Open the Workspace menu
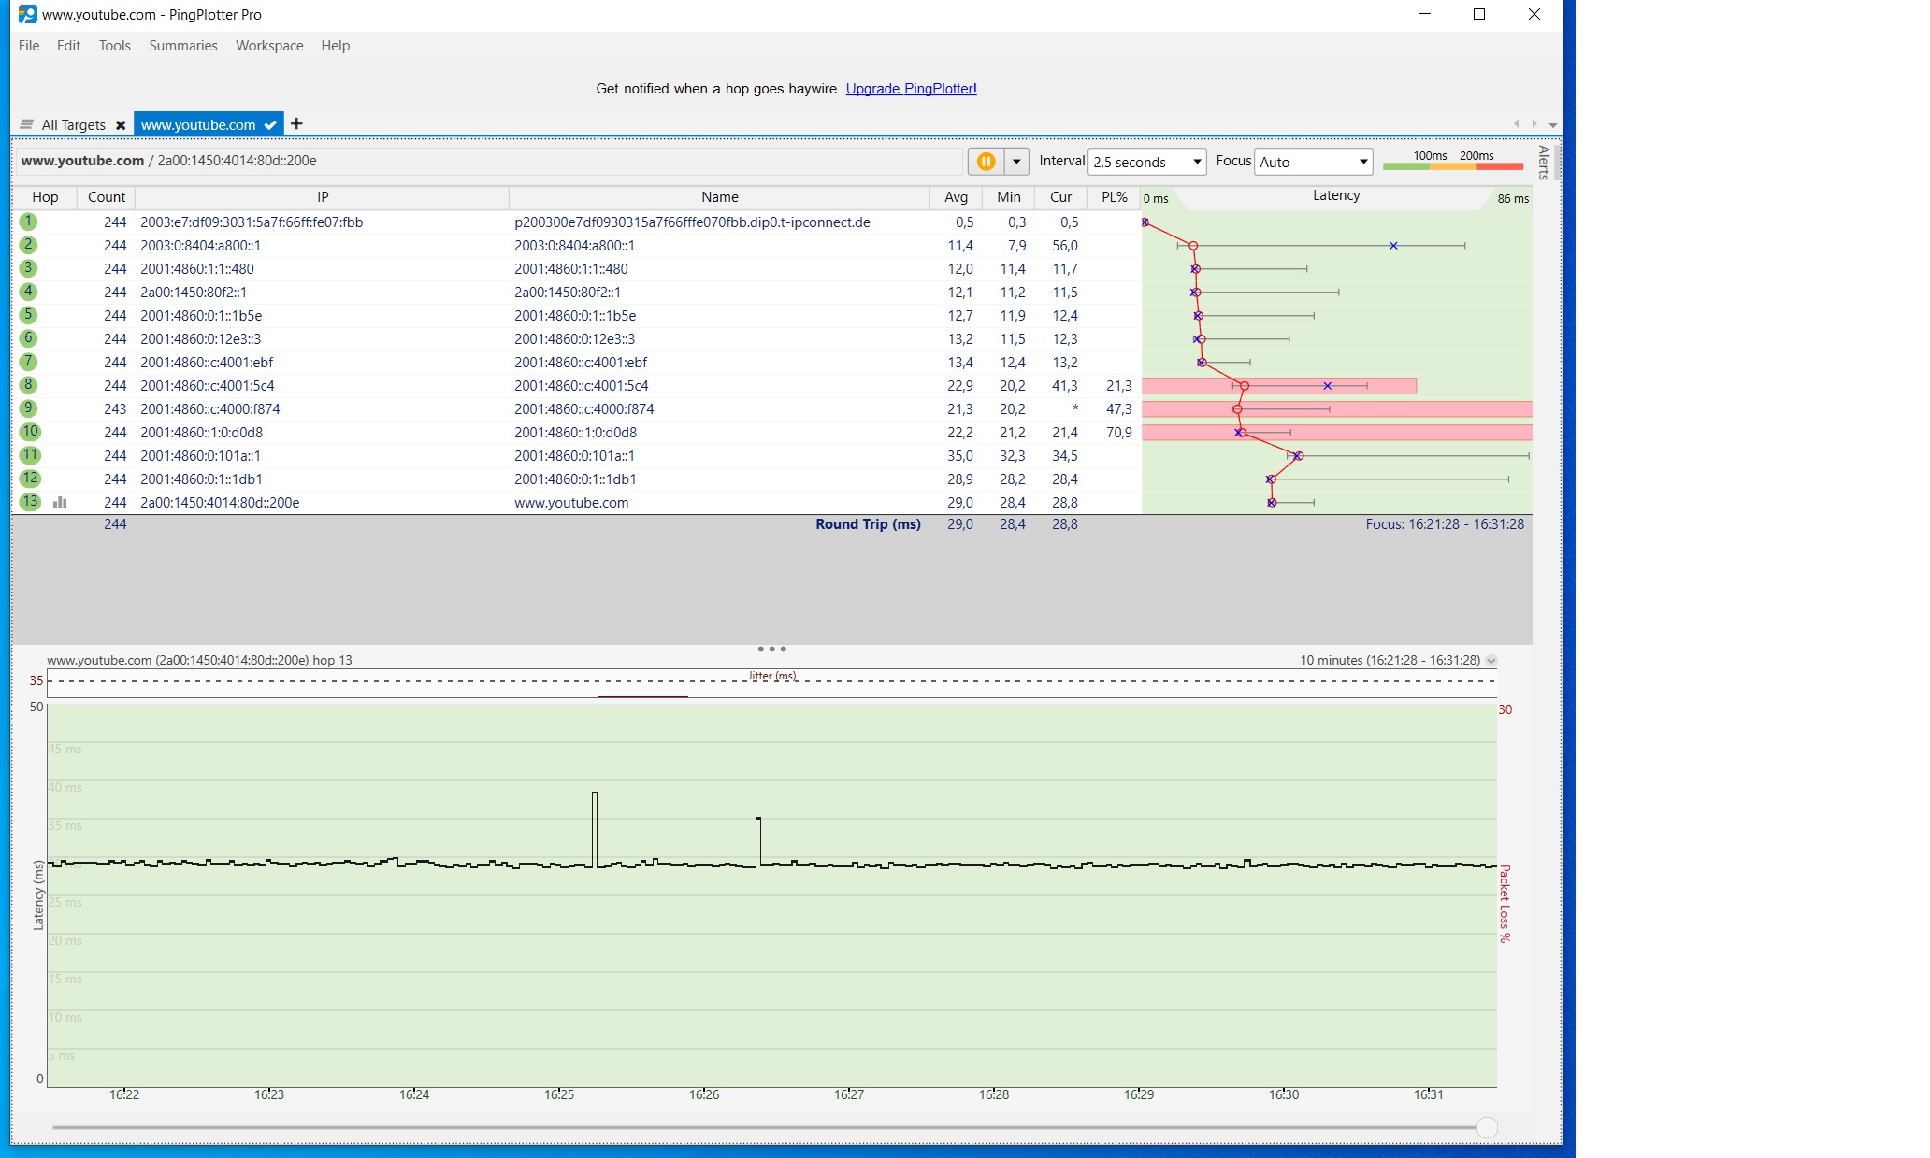 (x=269, y=46)
